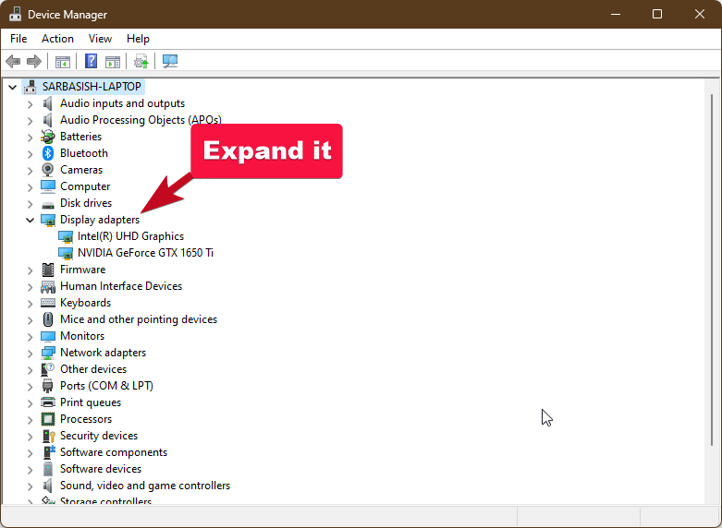Image resolution: width=722 pixels, height=528 pixels.
Task: Open the Action menu
Action: 57,39
